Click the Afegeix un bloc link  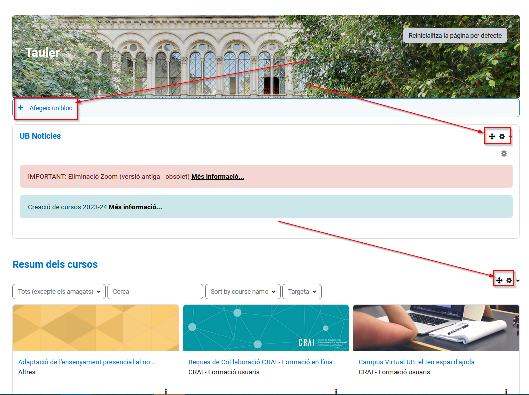coord(51,108)
